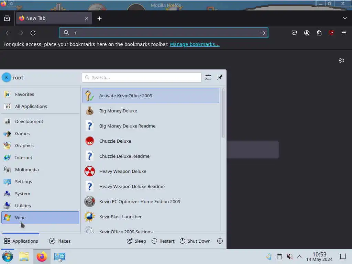Open Big Money Deluxe Readme
This screenshot has height=264, width=352.
(x=151, y=126)
